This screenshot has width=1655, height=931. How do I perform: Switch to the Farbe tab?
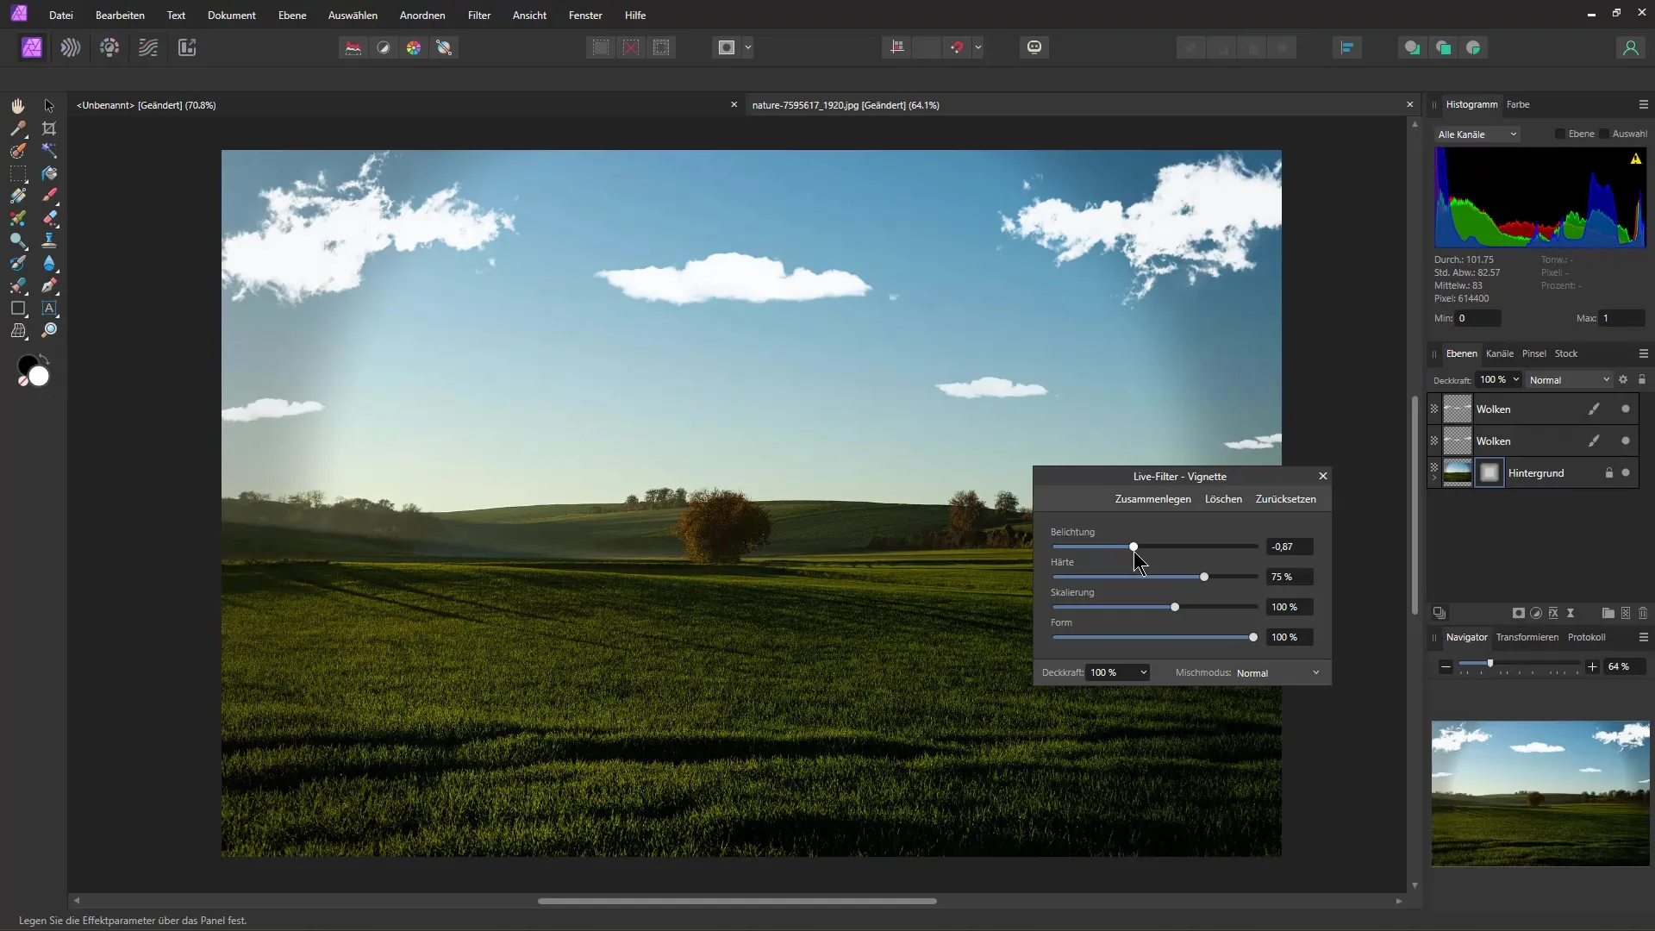[1519, 103]
